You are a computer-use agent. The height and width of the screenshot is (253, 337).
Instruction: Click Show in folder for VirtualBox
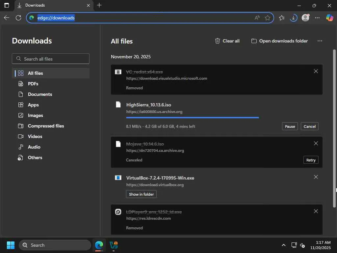141,194
